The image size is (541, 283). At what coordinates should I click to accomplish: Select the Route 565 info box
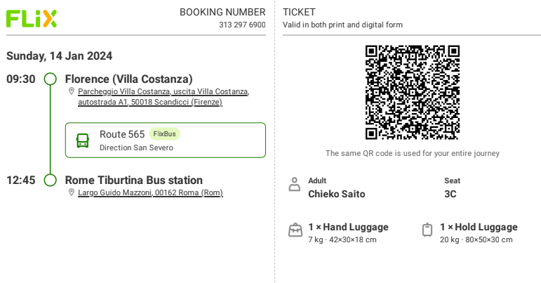point(166,140)
